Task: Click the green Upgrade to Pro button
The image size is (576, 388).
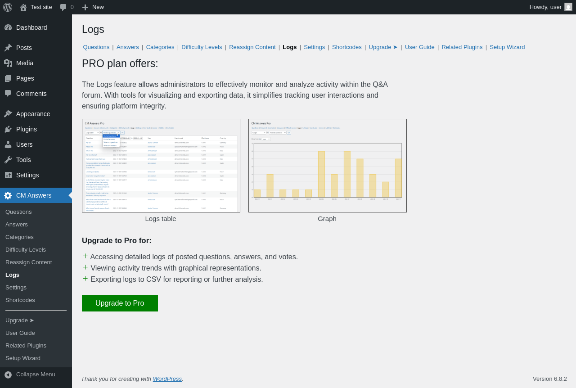Action: 120,303
